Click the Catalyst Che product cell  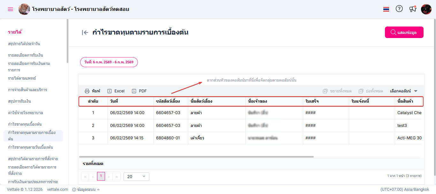tap(409, 113)
